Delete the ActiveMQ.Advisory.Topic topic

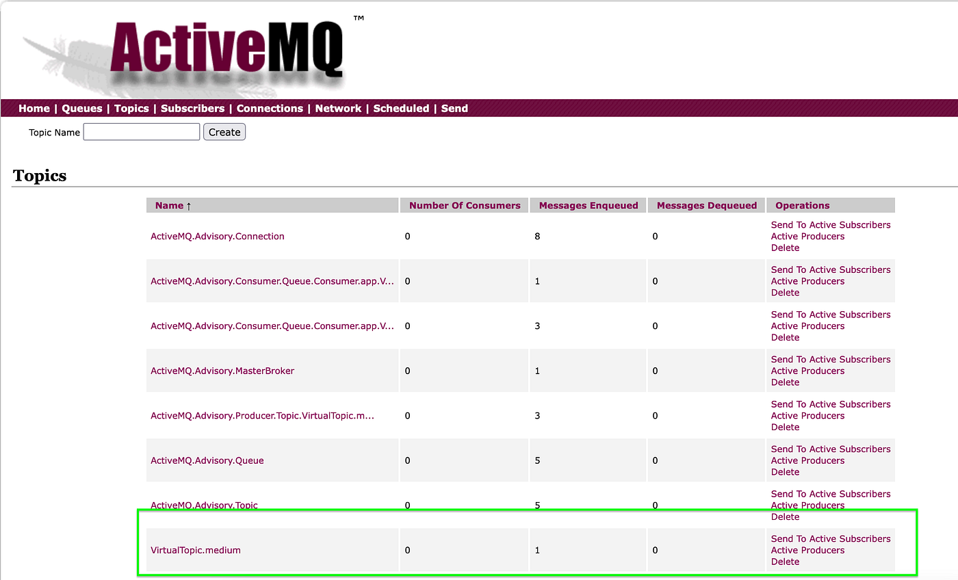786,517
